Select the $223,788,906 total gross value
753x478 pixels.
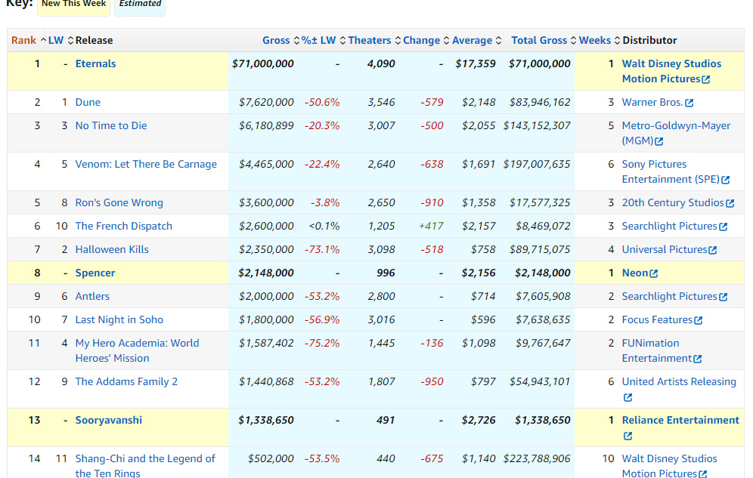point(537,459)
